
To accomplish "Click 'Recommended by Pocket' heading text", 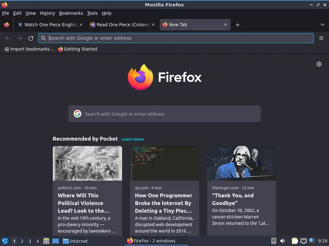I will (85, 139).
